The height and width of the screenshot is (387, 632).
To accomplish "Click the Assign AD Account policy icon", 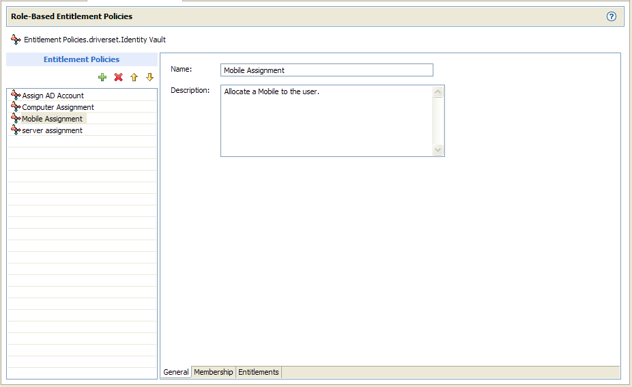I will pos(16,95).
